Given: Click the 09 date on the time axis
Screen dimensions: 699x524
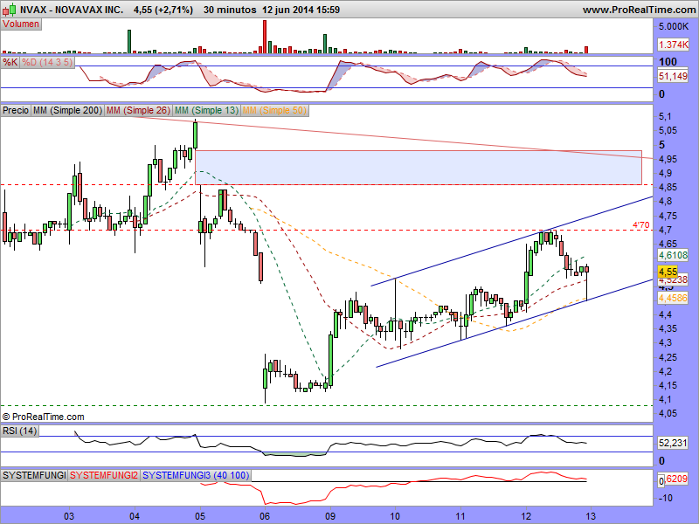Looking at the screenshot, I should [330, 516].
